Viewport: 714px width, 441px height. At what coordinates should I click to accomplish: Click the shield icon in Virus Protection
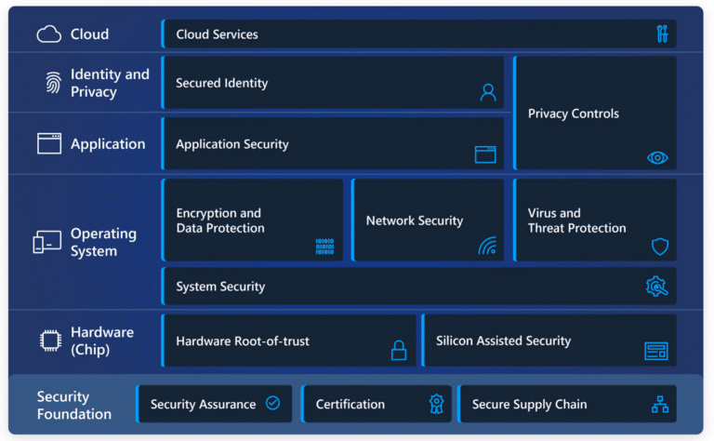tap(659, 247)
